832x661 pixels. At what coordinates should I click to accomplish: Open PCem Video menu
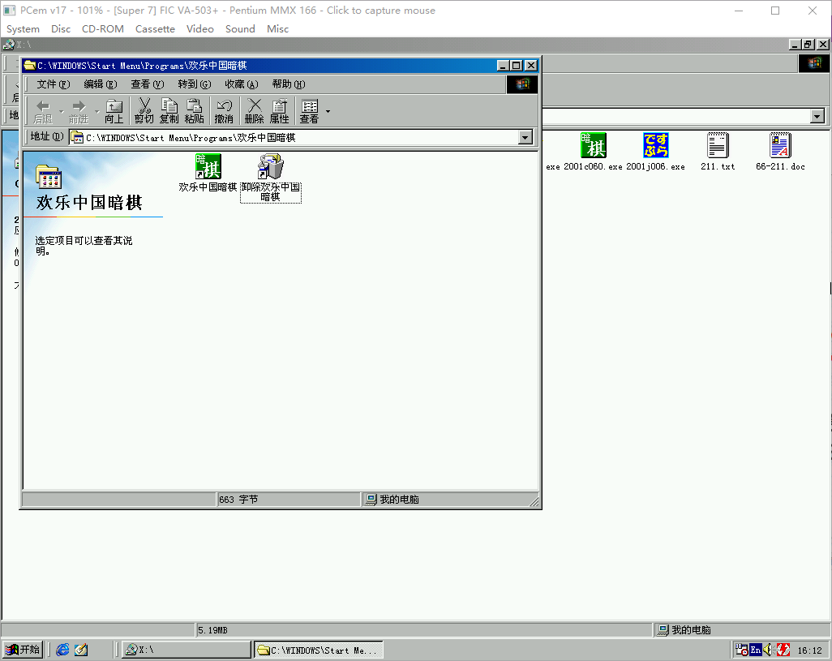click(200, 29)
